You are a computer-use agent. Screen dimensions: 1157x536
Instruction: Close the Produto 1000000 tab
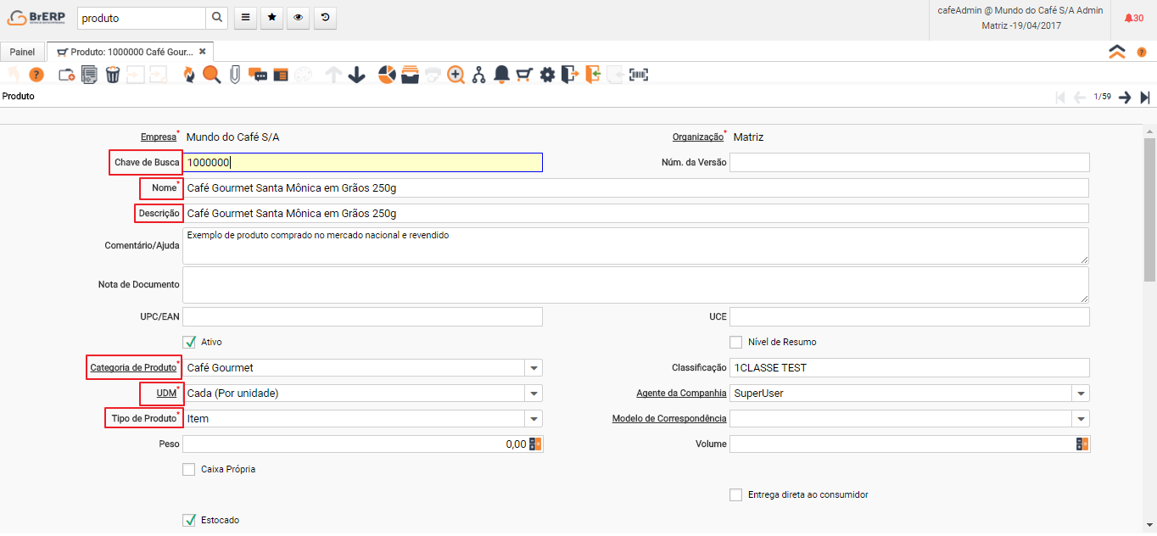[x=203, y=52]
